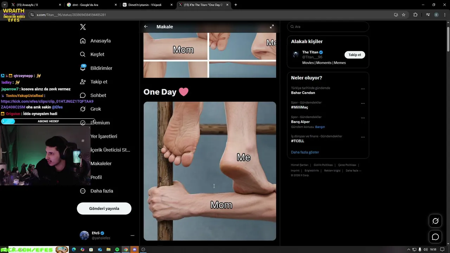Click the volume icon in system tray
Image resolution: width=450 pixels, height=253 pixels.
coord(426,249)
